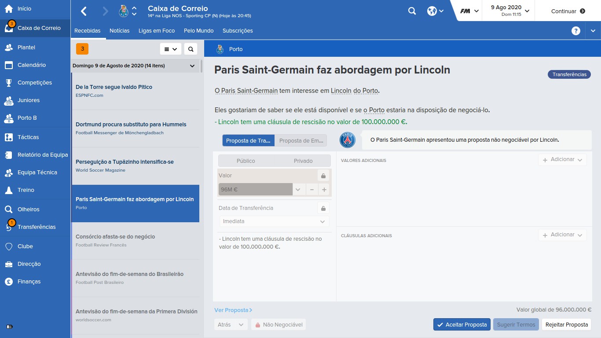Open the help question mark
This screenshot has height=338, width=601.
tap(575, 31)
